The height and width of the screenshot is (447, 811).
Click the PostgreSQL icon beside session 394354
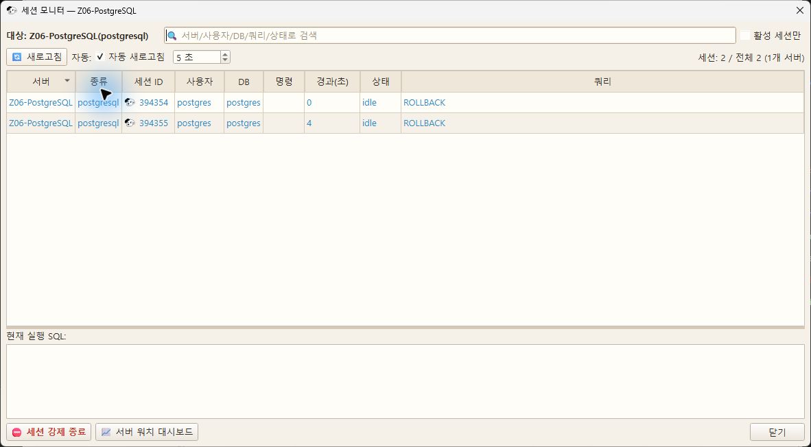pos(130,102)
